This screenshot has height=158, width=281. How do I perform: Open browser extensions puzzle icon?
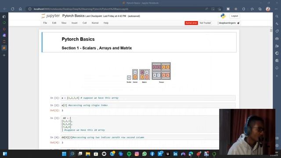(x=244, y=9)
